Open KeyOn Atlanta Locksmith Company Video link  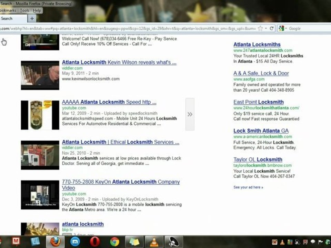click(x=121, y=185)
